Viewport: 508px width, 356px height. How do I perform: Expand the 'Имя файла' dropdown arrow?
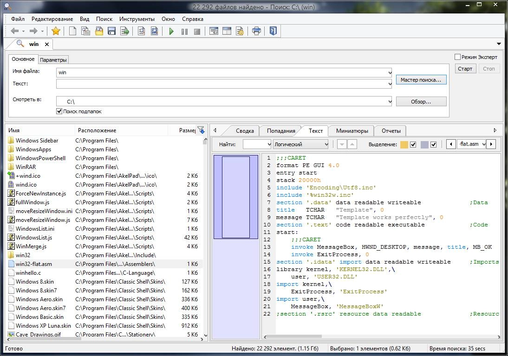point(390,72)
